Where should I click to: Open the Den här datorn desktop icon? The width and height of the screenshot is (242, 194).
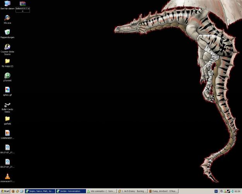tap(7, 4)
